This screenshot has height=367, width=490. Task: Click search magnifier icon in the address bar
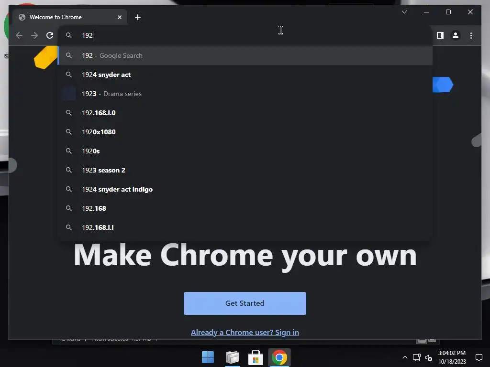[x=69, y=35]
